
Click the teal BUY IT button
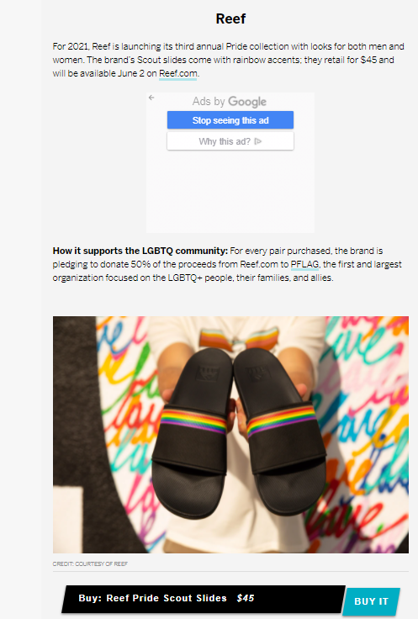(x=372, y=601)
